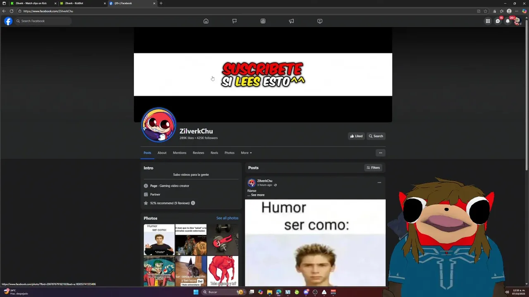Click the ZilverkChu profile picture
This screenshot has height=297, width=529.
pos(159,125)
